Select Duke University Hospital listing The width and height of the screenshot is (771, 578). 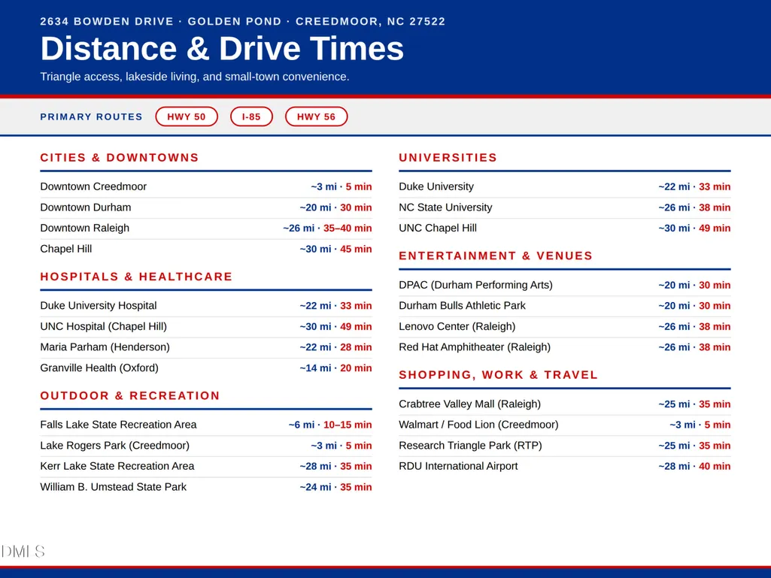point(206,306)
